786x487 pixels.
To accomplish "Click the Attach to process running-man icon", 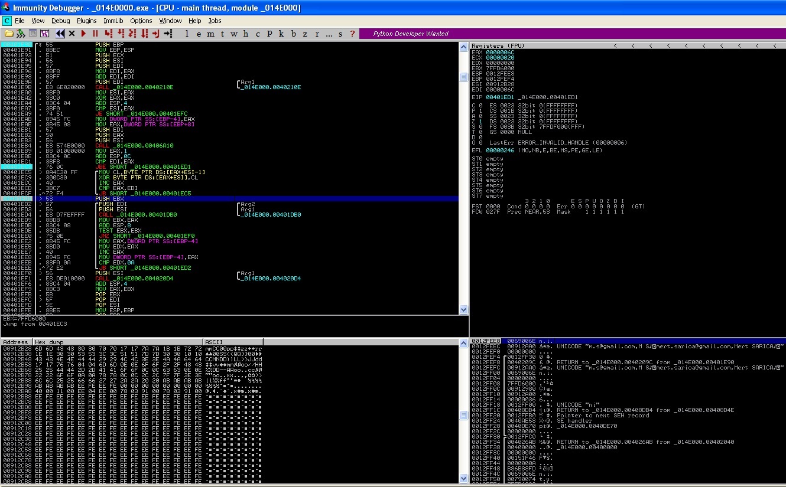I will pyautogui.click(x=20, y=34).
